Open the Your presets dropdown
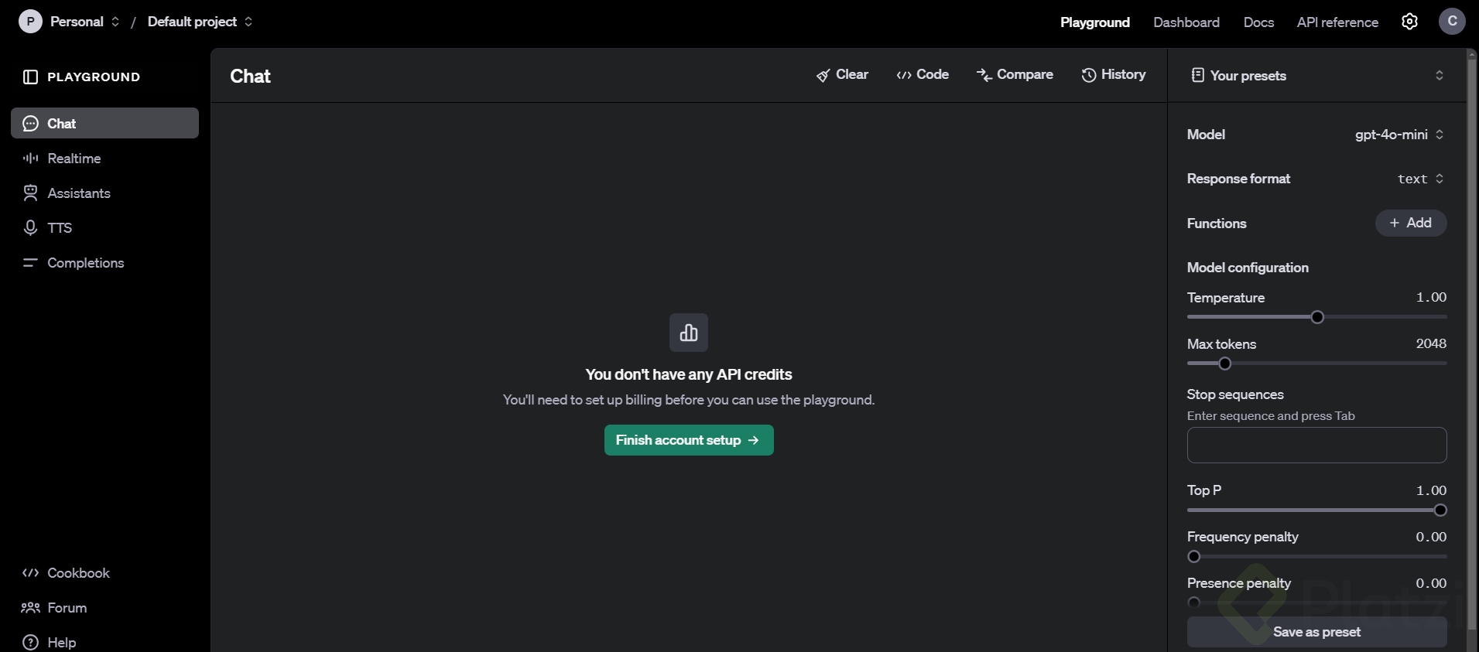This screenshot has height=652, width=1479. [1317, 75]
